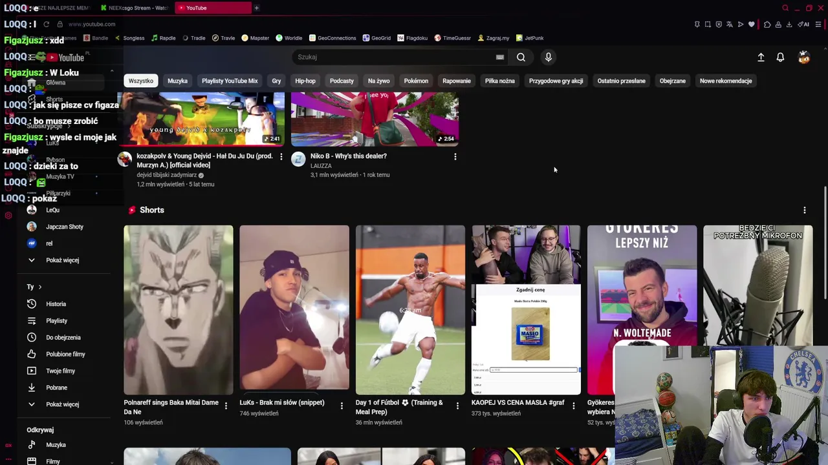Image resolution: width=828 pixels, height=465 pixels.
Task: Open the TimeGuessr bookmark
Action: click(452, 38)
